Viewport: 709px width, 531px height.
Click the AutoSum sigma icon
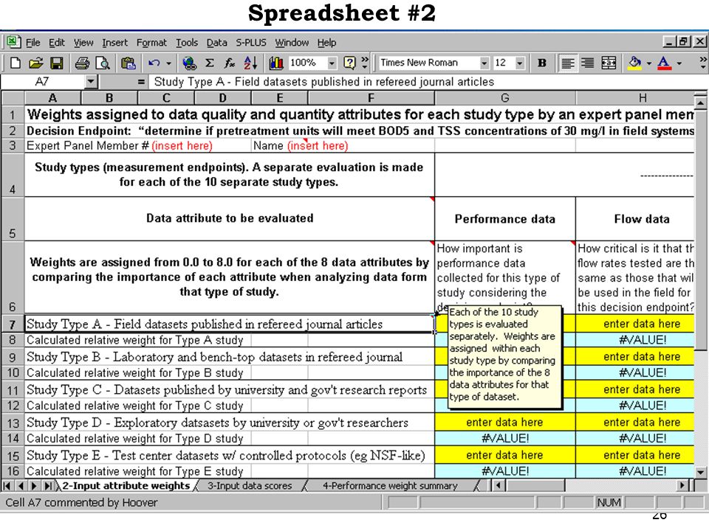click(x=209, y=63)
